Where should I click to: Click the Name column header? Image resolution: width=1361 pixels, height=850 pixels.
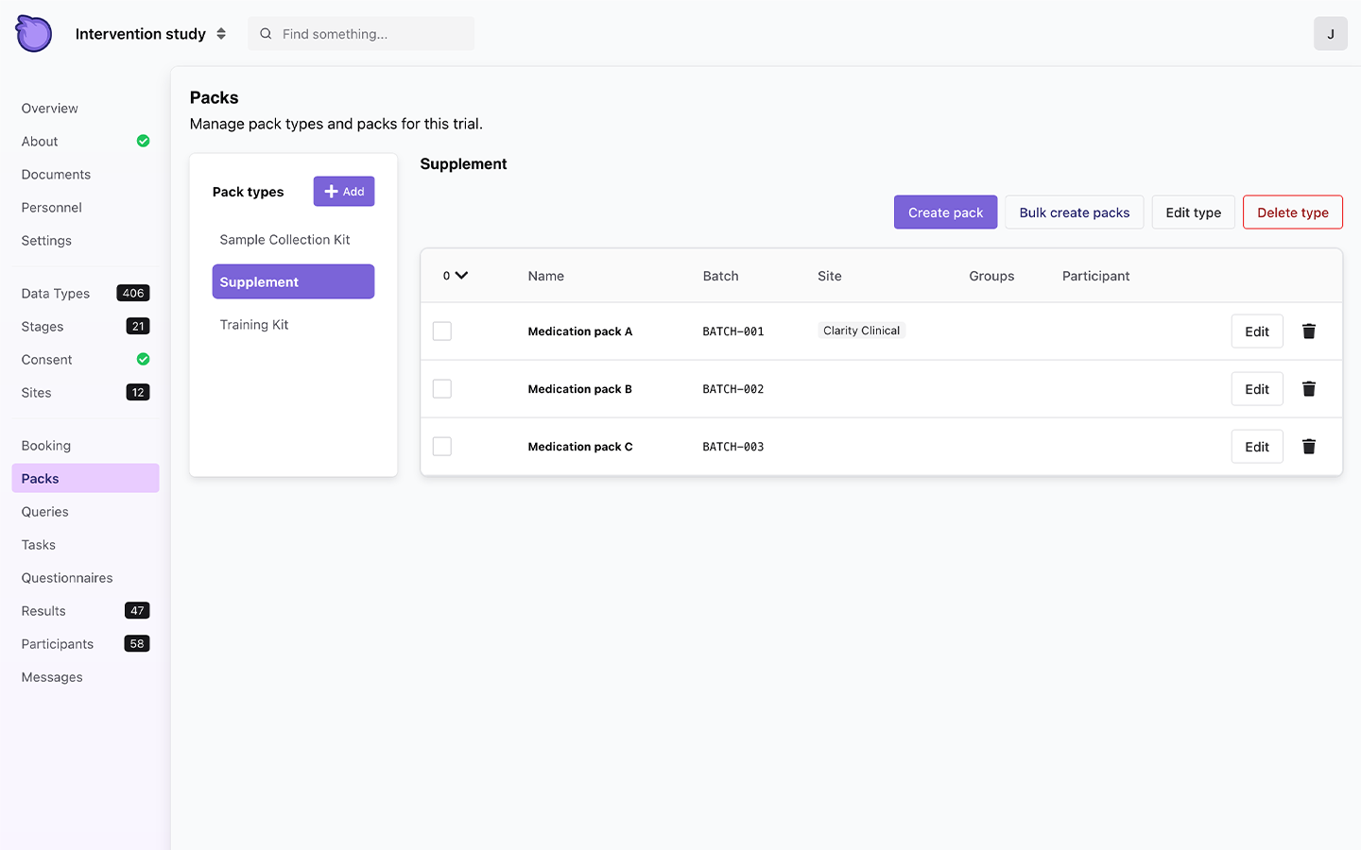point(545,276)
